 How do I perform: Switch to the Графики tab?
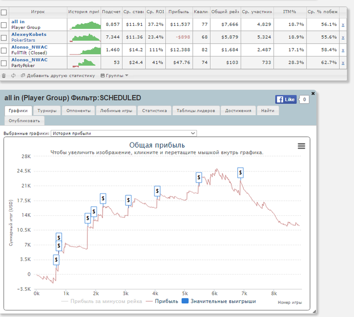click(x=18, y=111)
